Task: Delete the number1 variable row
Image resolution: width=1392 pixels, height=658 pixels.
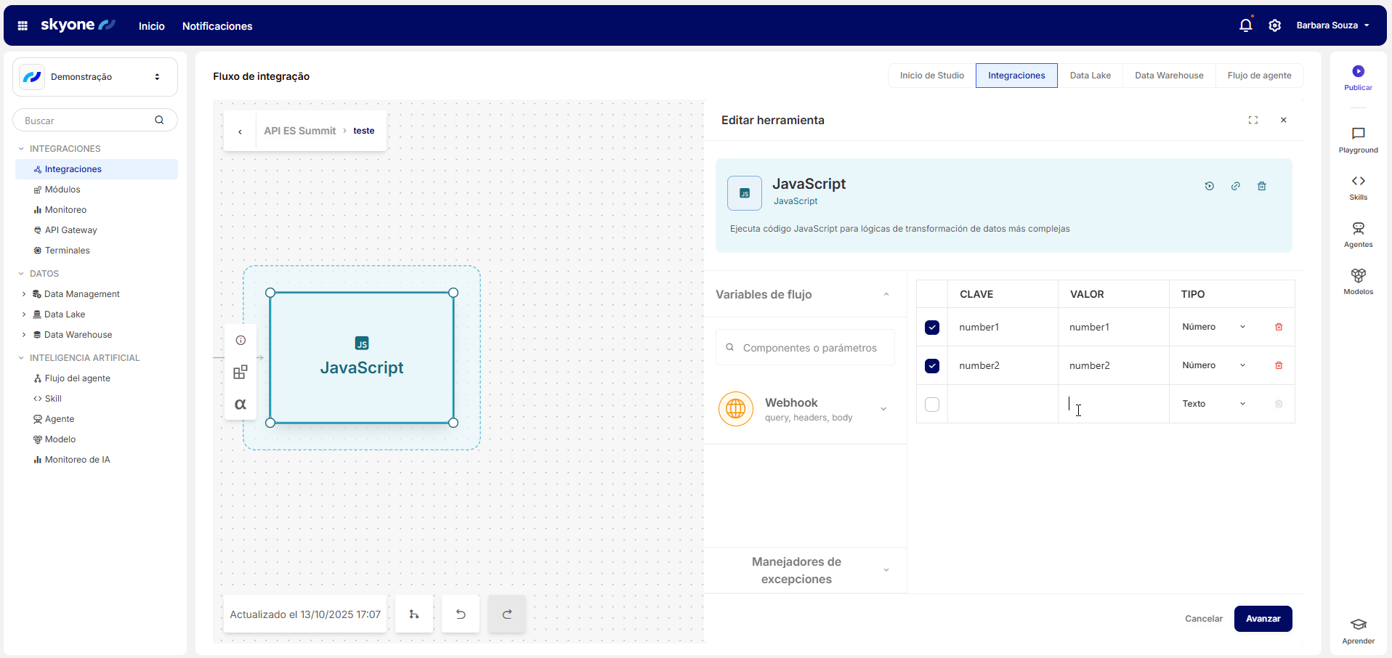Action: [1279, 327]
